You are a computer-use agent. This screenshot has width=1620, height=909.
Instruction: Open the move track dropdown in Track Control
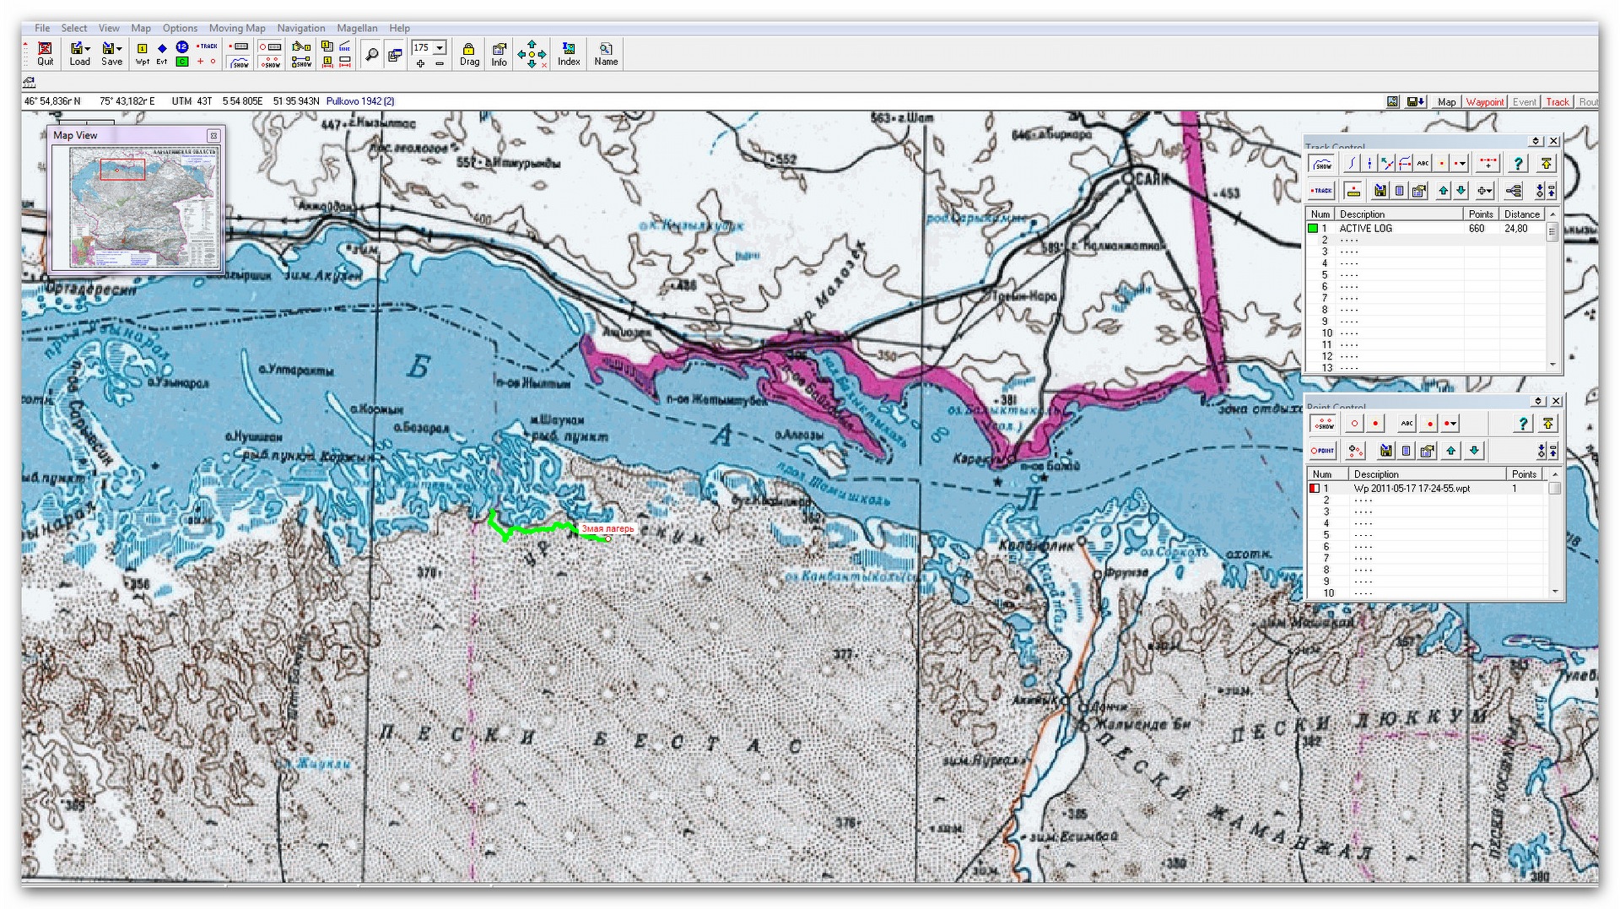click(1484, 191)
